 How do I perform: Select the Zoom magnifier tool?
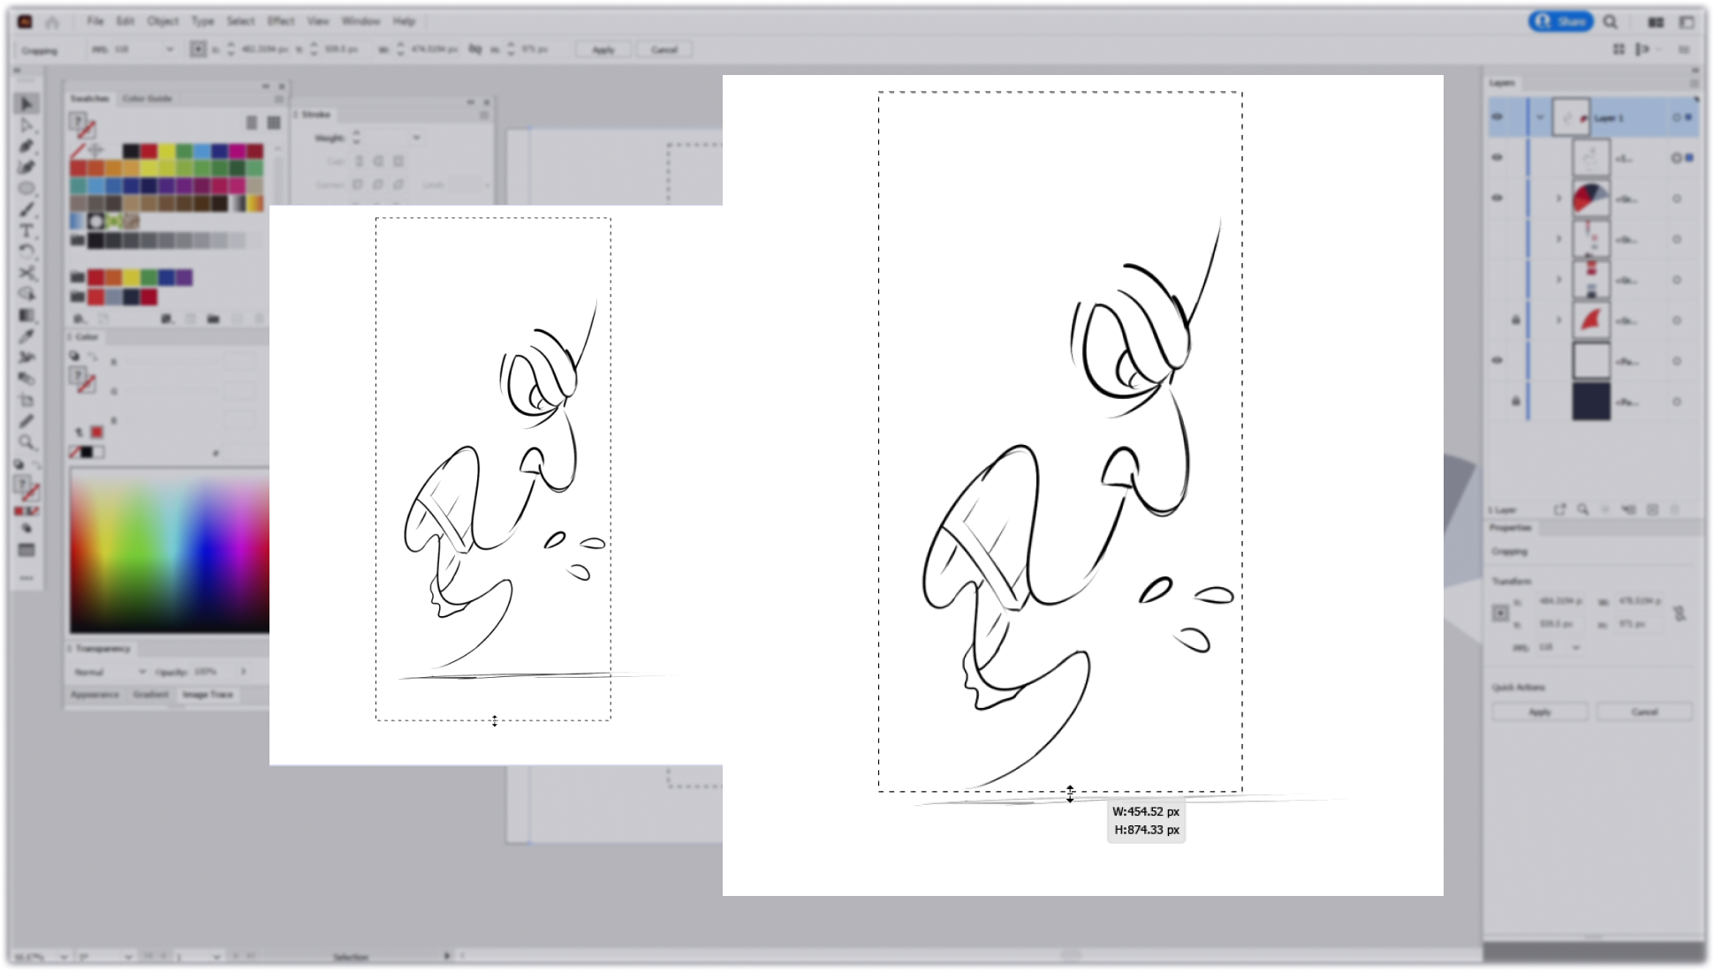pos(27,443)
